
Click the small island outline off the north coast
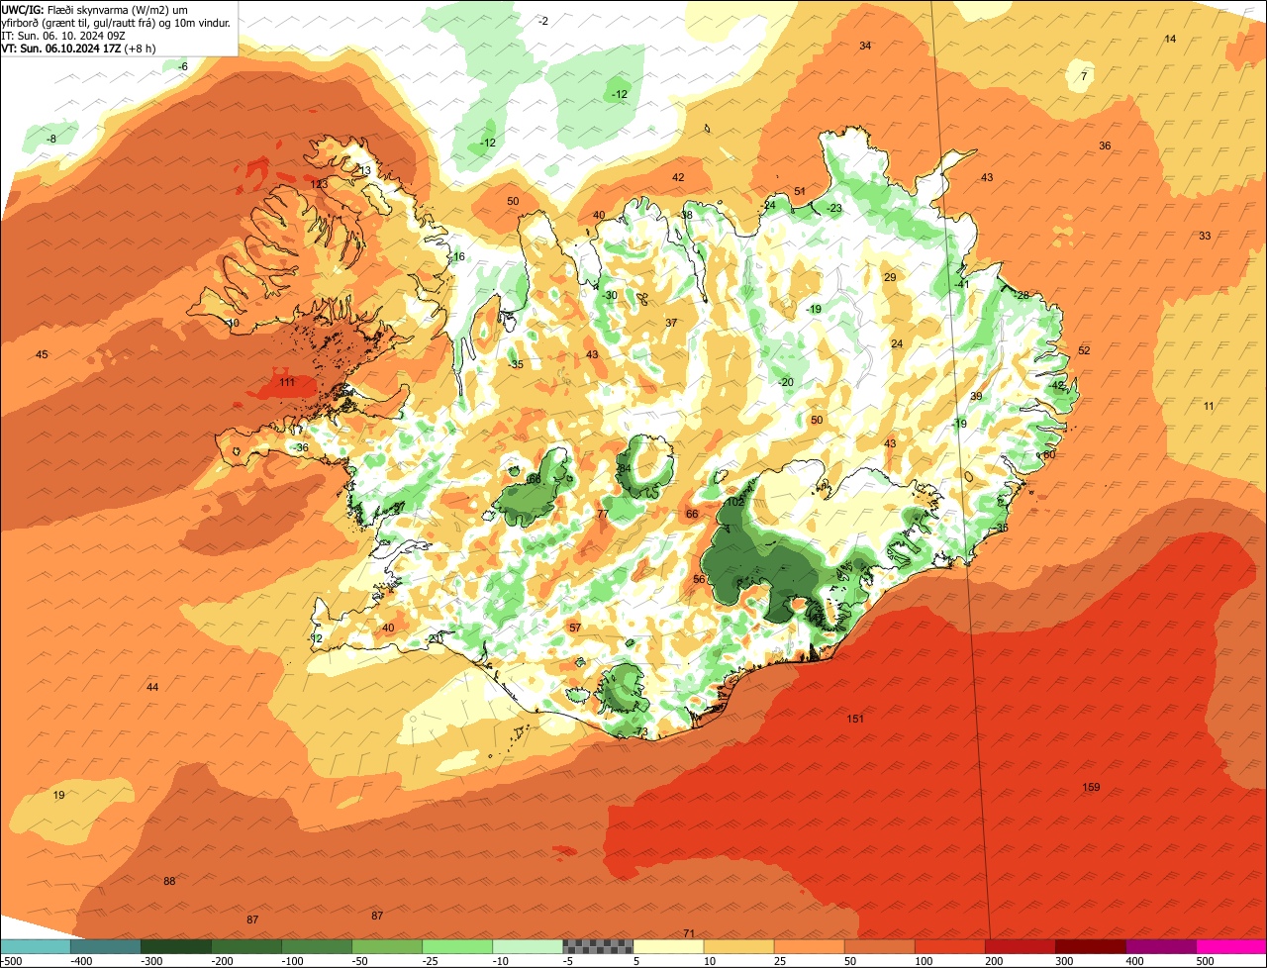708,128
